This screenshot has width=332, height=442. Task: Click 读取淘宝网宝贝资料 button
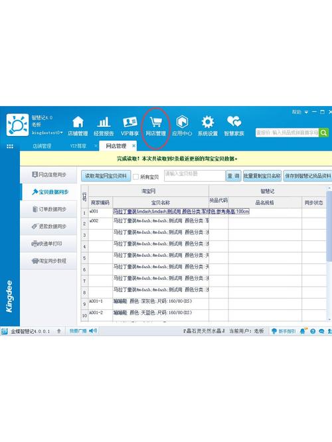[x=106, y=176]
